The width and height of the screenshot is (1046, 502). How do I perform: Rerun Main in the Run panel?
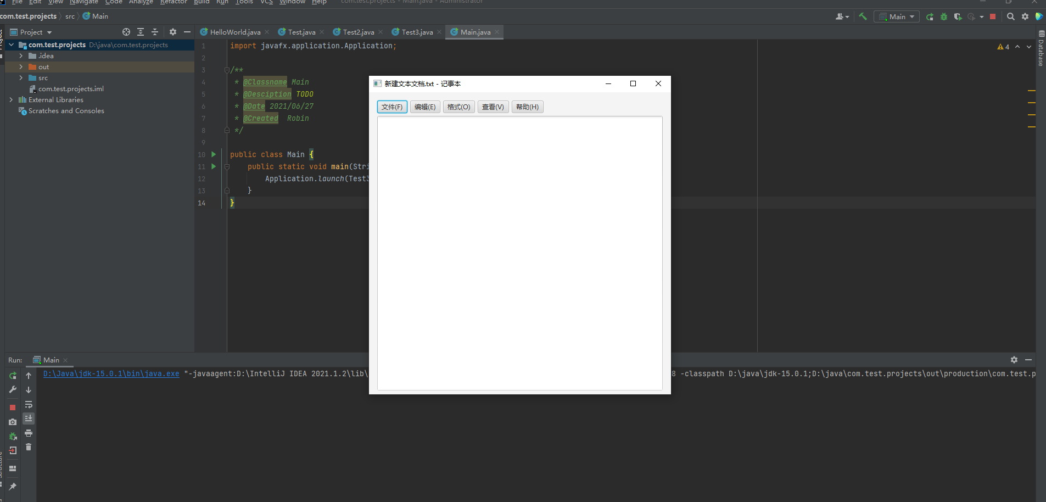(x=13, y=376)
